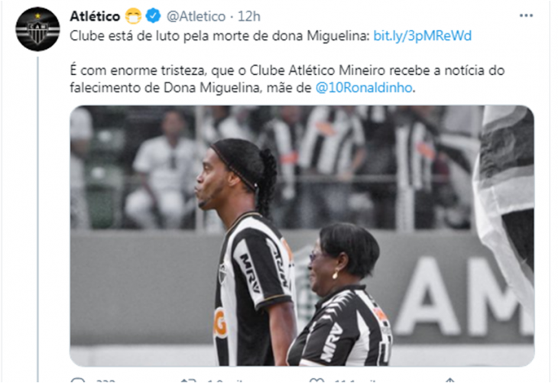558x383 pixels.
Task: Click the blue verified badge
Action: coord(154,16)
